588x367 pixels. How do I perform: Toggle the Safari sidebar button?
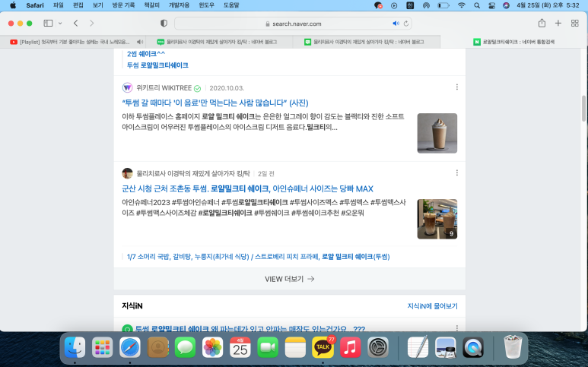point(48,24)
